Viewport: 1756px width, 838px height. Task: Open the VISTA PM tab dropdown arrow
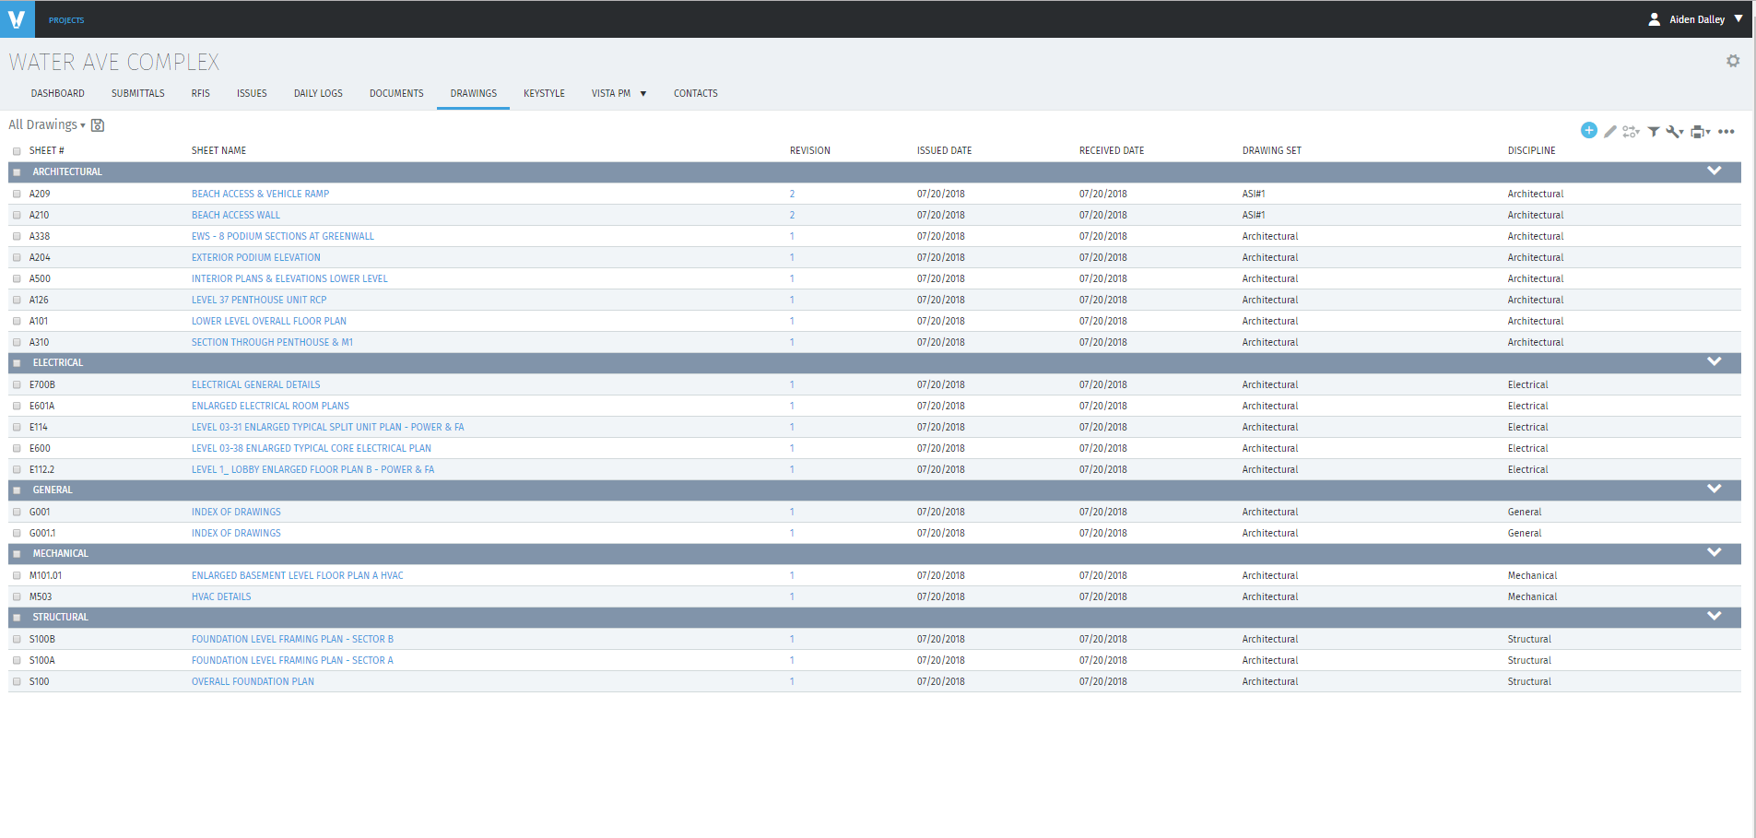tap(644, 93)
